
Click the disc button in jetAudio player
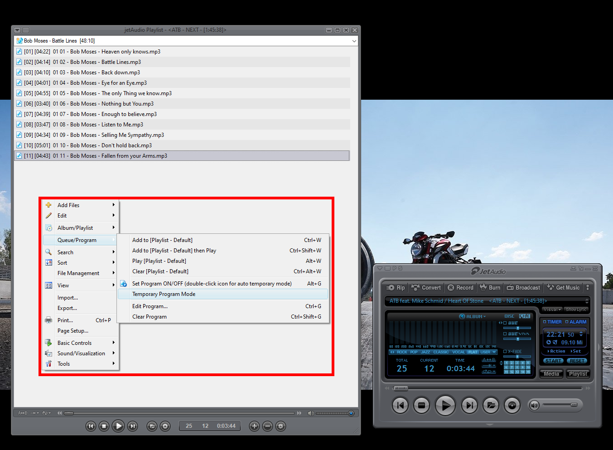pos(512,405)
